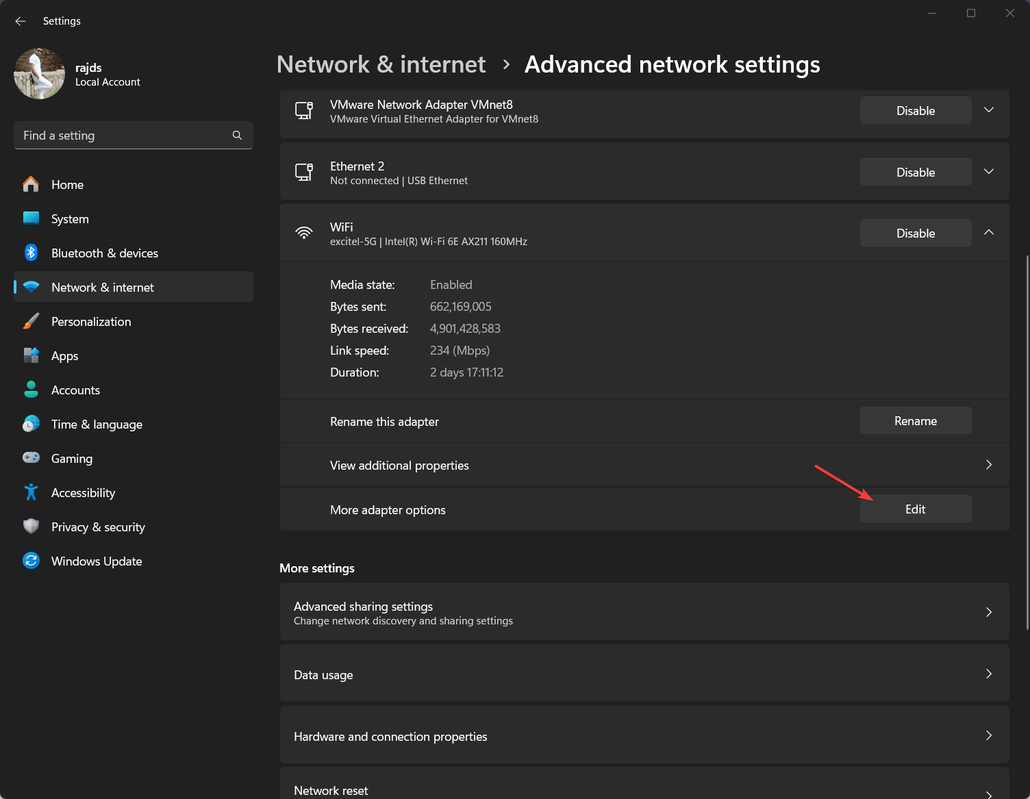Disable the WiFi adapter
This screenshot has height=799, width=1030.
point(915,233)
